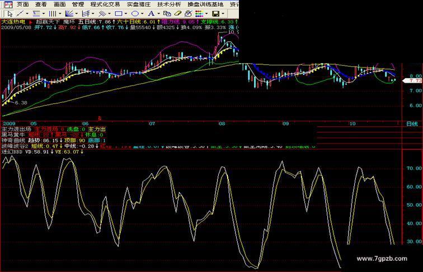Click the date 2009/05/08

click(x=16, y=27)
